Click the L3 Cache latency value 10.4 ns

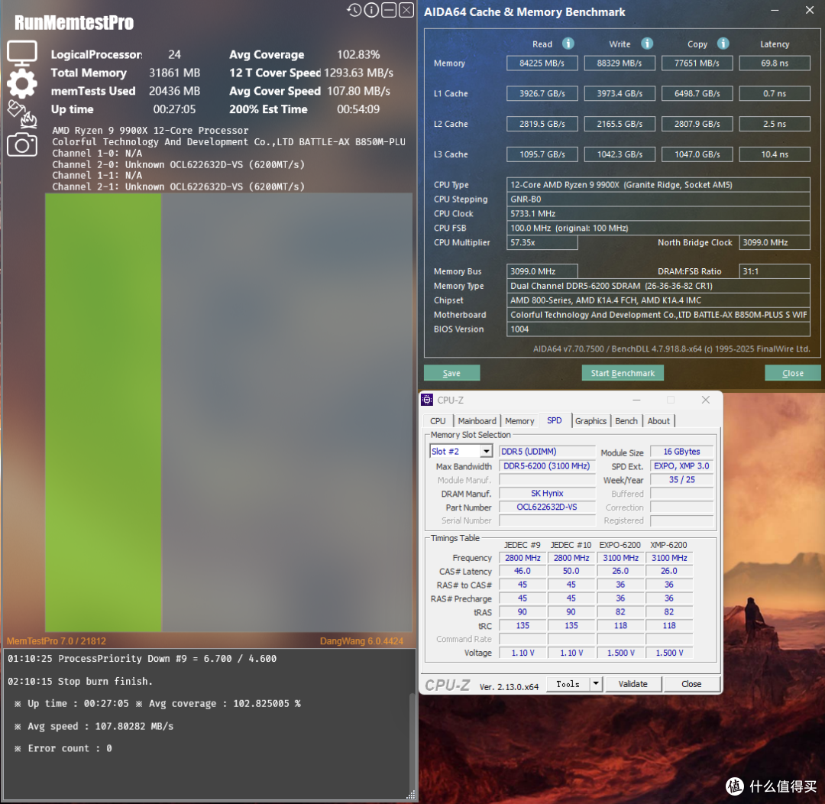(775, 155)
